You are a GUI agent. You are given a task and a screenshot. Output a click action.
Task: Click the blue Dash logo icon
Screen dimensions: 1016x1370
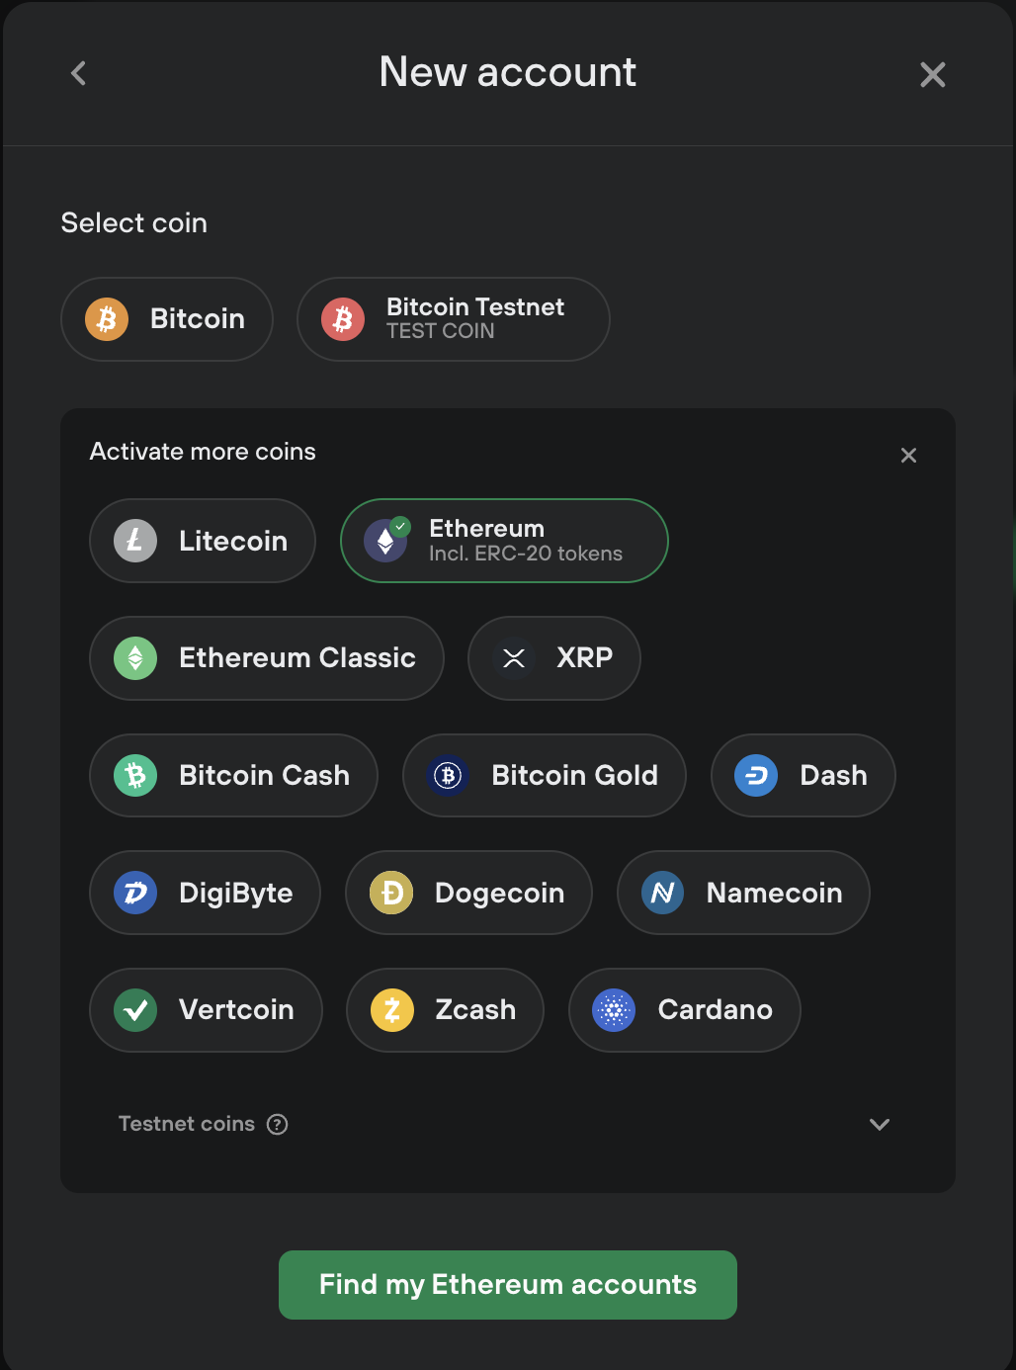pyautogui.click(x=756, y=776)
